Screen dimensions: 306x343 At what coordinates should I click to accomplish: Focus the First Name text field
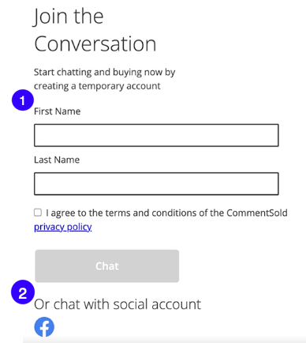(156, 135)
